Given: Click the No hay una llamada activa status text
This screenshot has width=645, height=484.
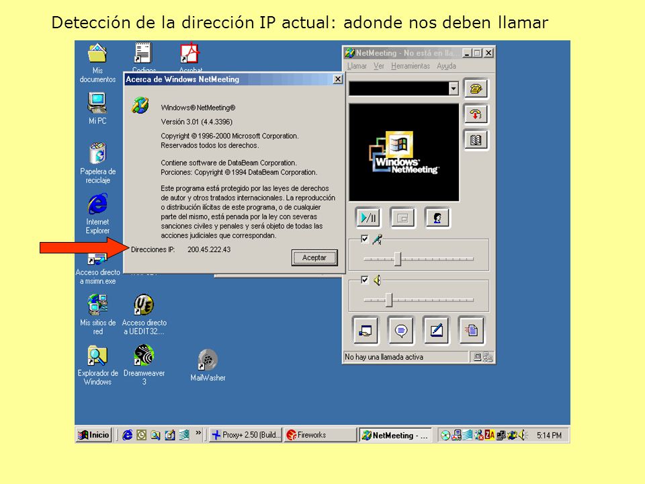Looking at the screenshot, I should coord(384,357).
